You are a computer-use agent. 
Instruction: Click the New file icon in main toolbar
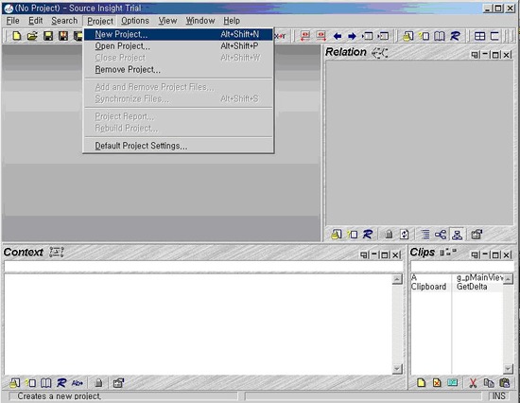click(x=16, y=36)
